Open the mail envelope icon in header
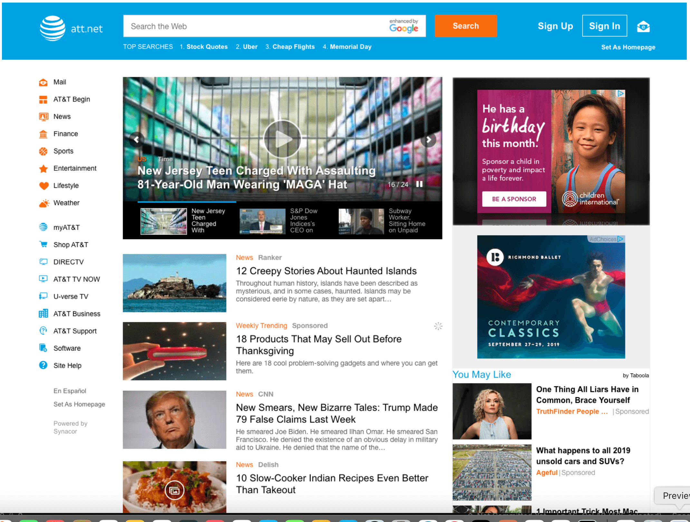The width and height of the screenshot is (690, 522). point(643,26)
